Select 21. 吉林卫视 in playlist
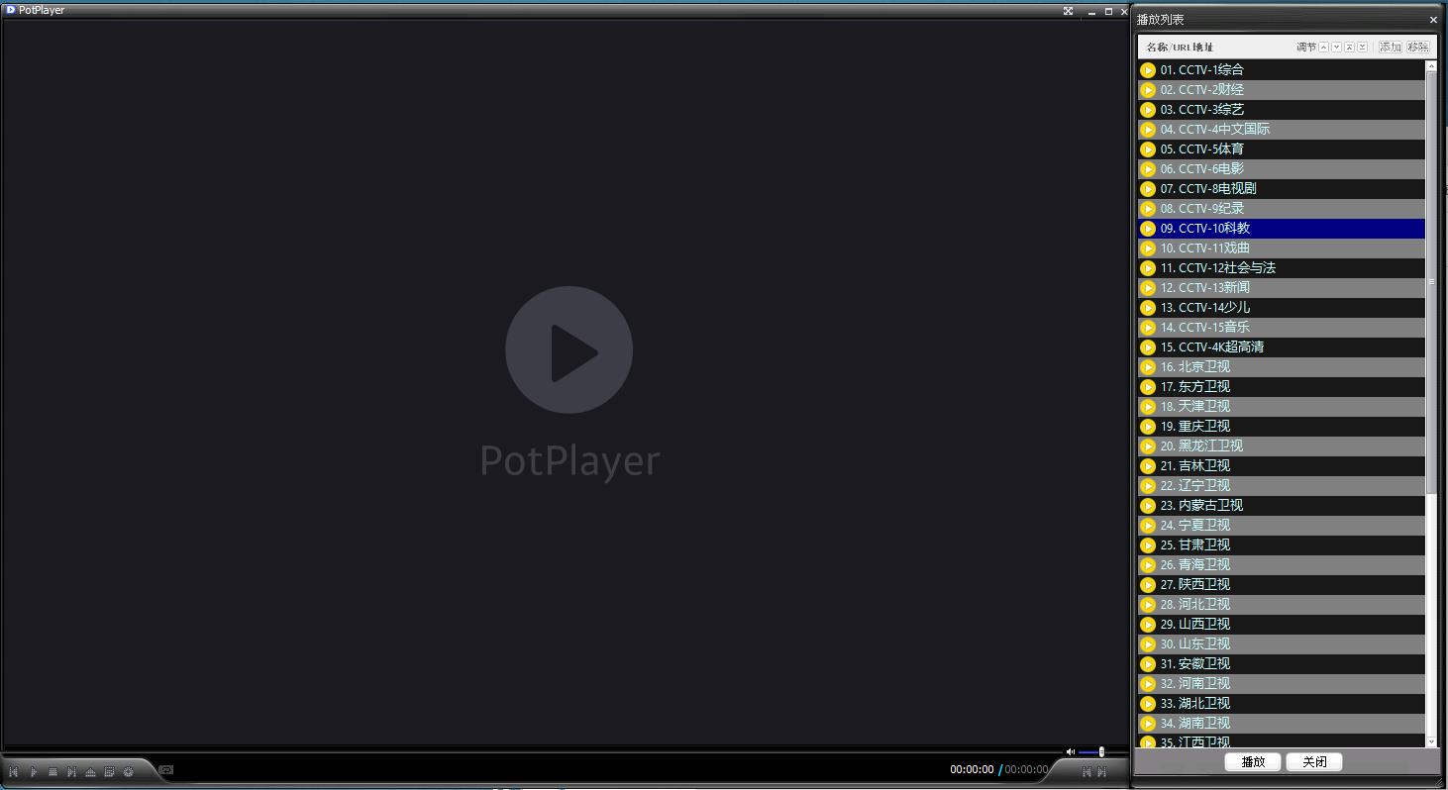The height and width of the screenshot is (790, 1448). point(1282,466)
